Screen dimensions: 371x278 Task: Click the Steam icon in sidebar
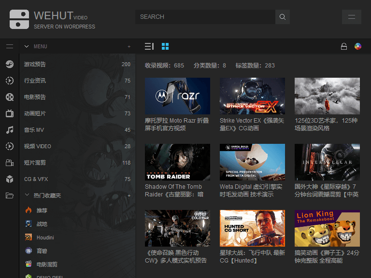10,64
